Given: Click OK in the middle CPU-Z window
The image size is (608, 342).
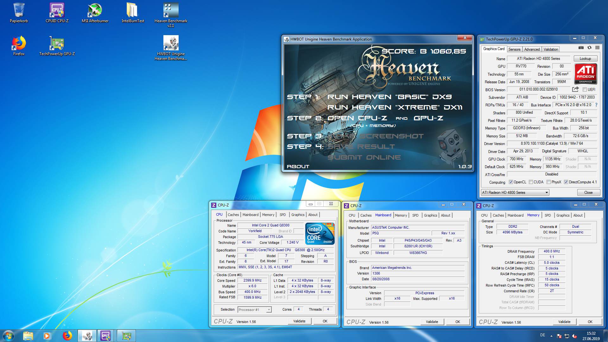Looking at the screenshot, I should (x=458, y=322).
